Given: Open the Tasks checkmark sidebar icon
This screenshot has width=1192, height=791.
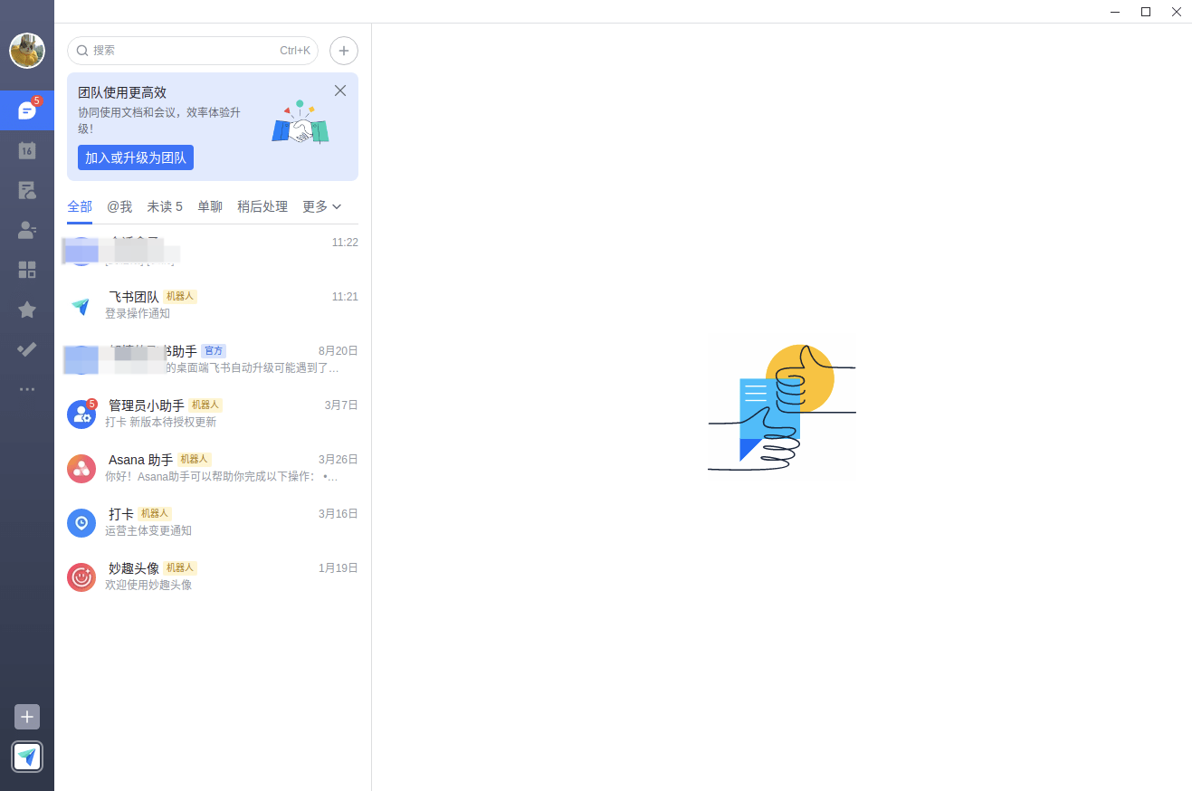Looking at the screenshot, I should click(x=27, y=349).
